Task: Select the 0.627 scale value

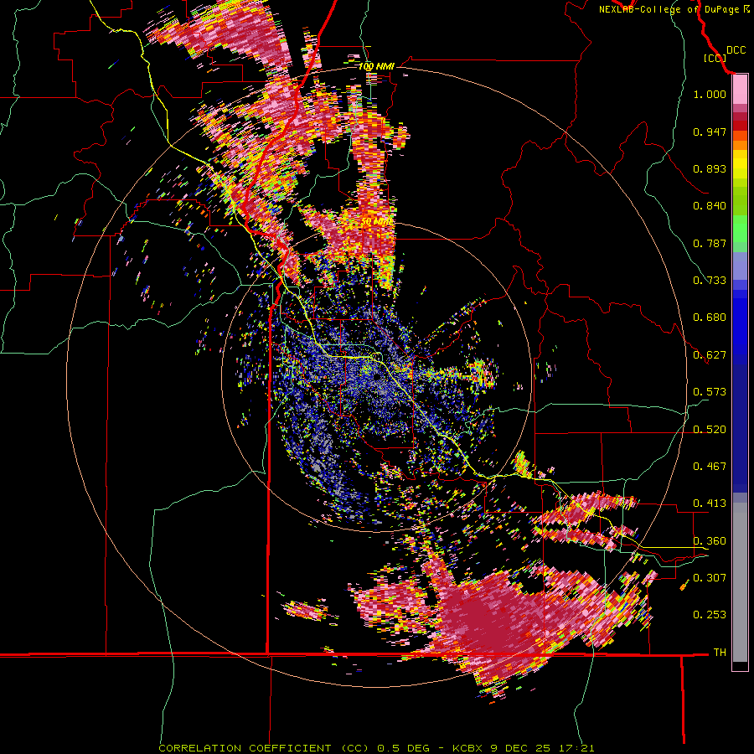Action: coord(710,355)
